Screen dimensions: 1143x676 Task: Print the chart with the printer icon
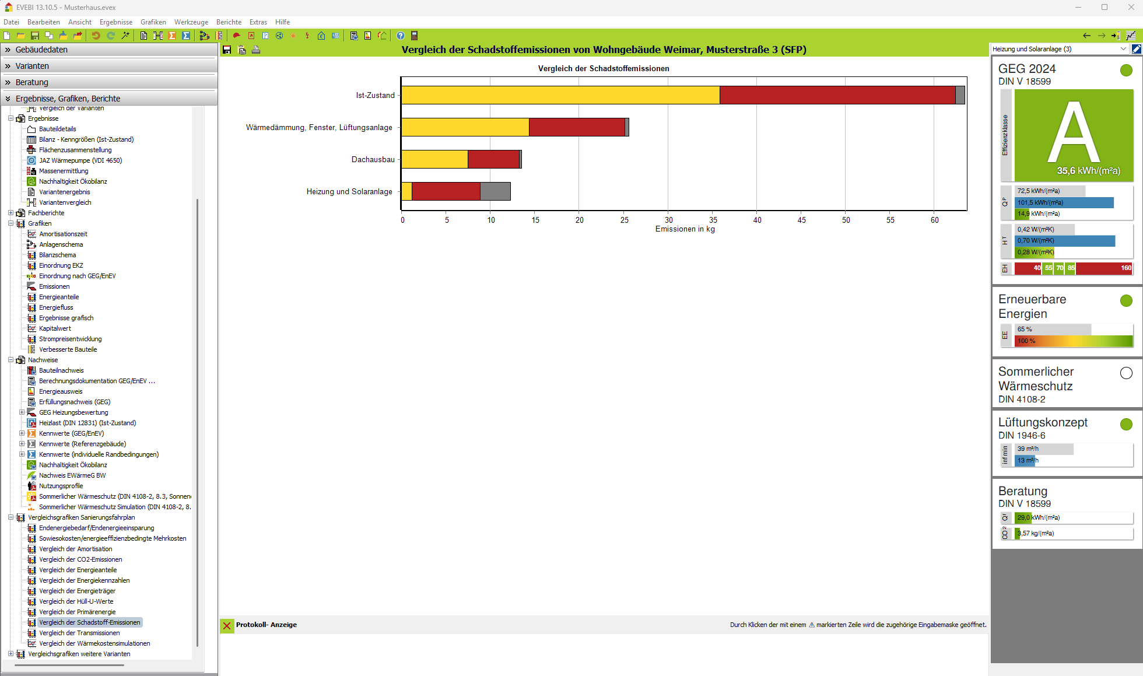[256, 50]
